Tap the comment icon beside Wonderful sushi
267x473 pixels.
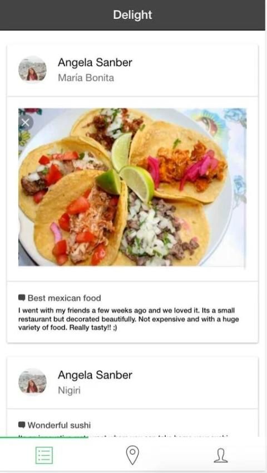coord(22,425)
